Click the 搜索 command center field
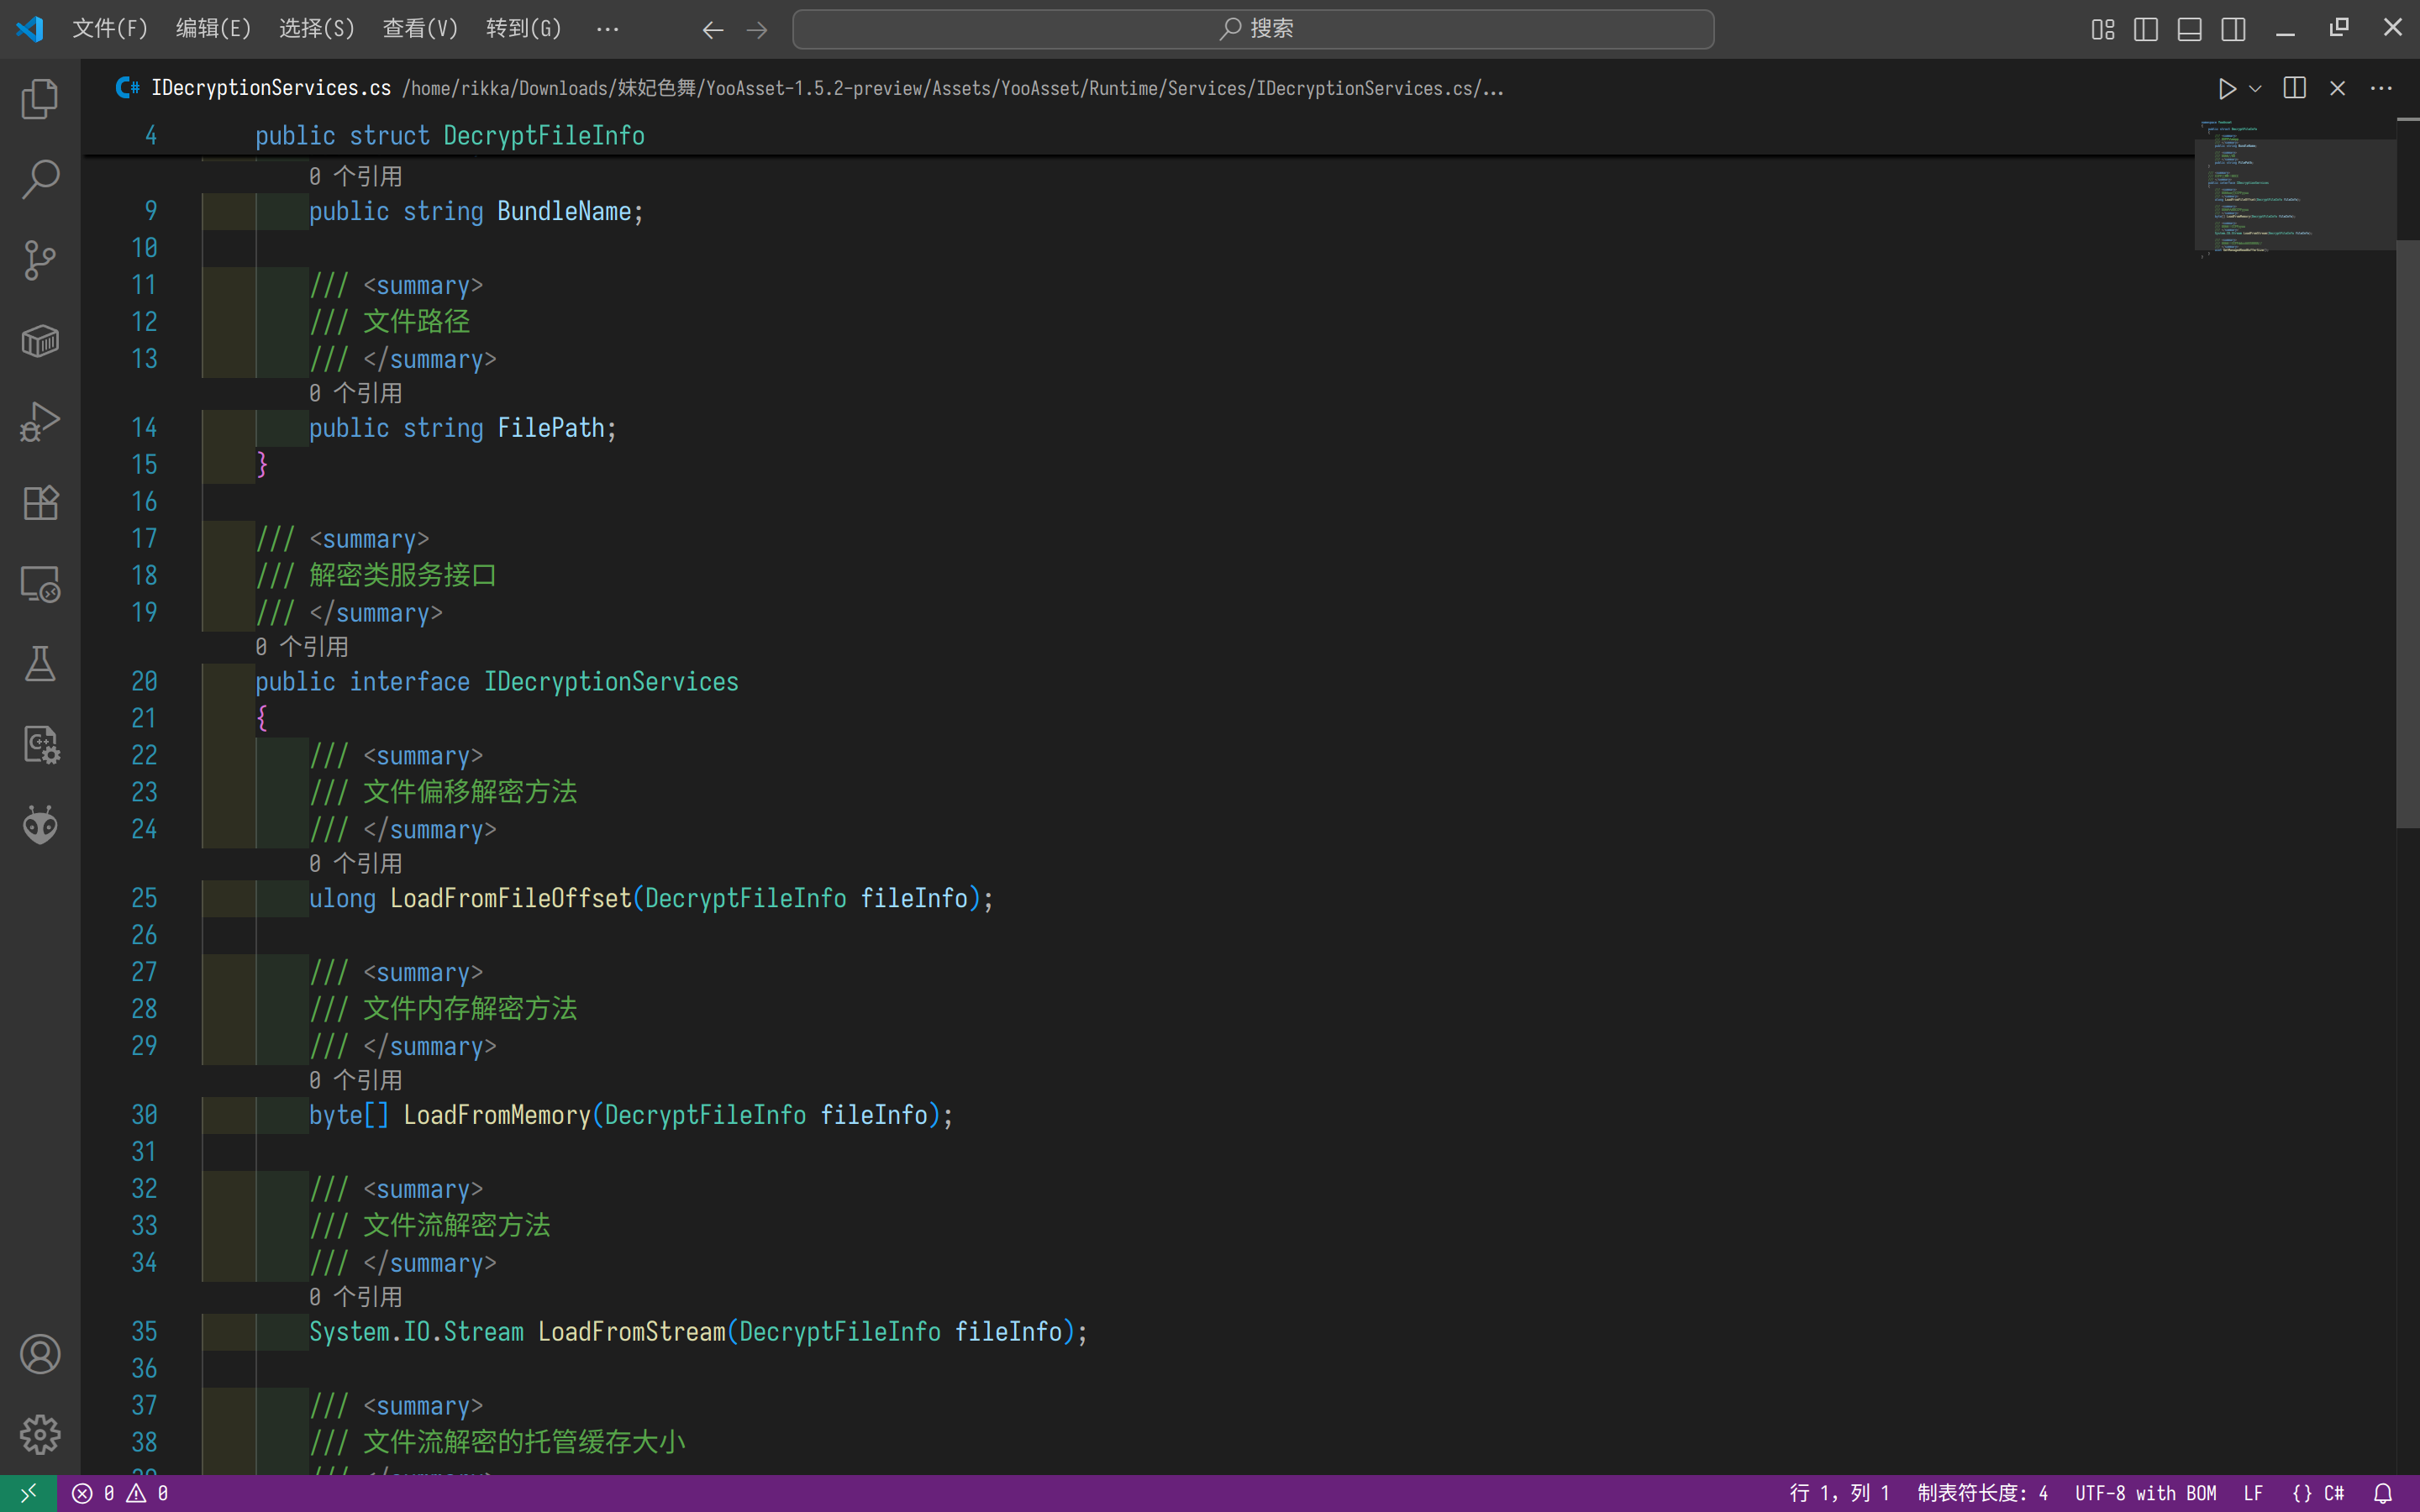The image size is (2420, 1512). tap(1253, 29)
